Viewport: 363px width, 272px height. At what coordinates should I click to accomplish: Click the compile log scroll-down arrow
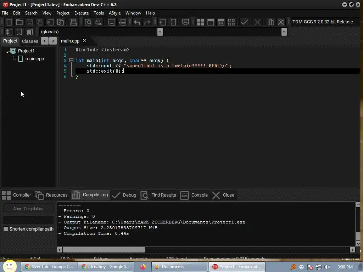[x=358, y=244]
